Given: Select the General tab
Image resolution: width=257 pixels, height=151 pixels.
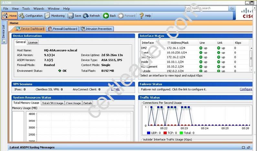Looking at the screenshot, I should click(x=21, y=42).
